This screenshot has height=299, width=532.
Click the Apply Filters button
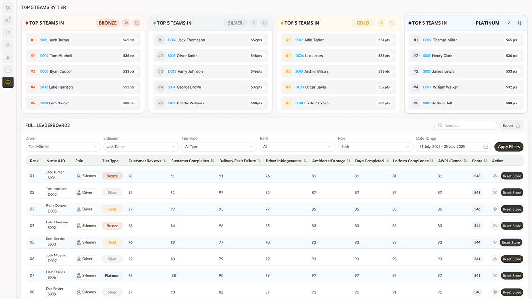[x=509, y=147]
